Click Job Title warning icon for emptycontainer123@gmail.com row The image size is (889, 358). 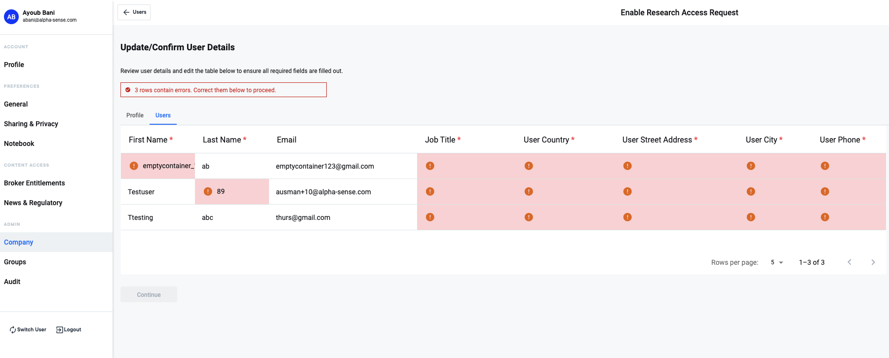coord(430,166)
